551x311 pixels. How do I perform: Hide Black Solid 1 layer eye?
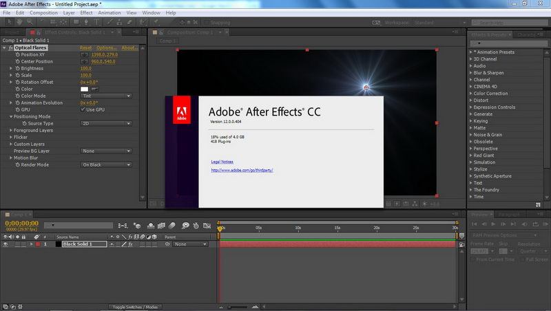click(6, 244)
